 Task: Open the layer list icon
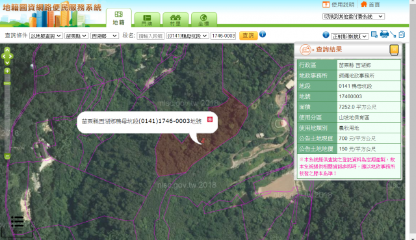click(x=18, y=221)
